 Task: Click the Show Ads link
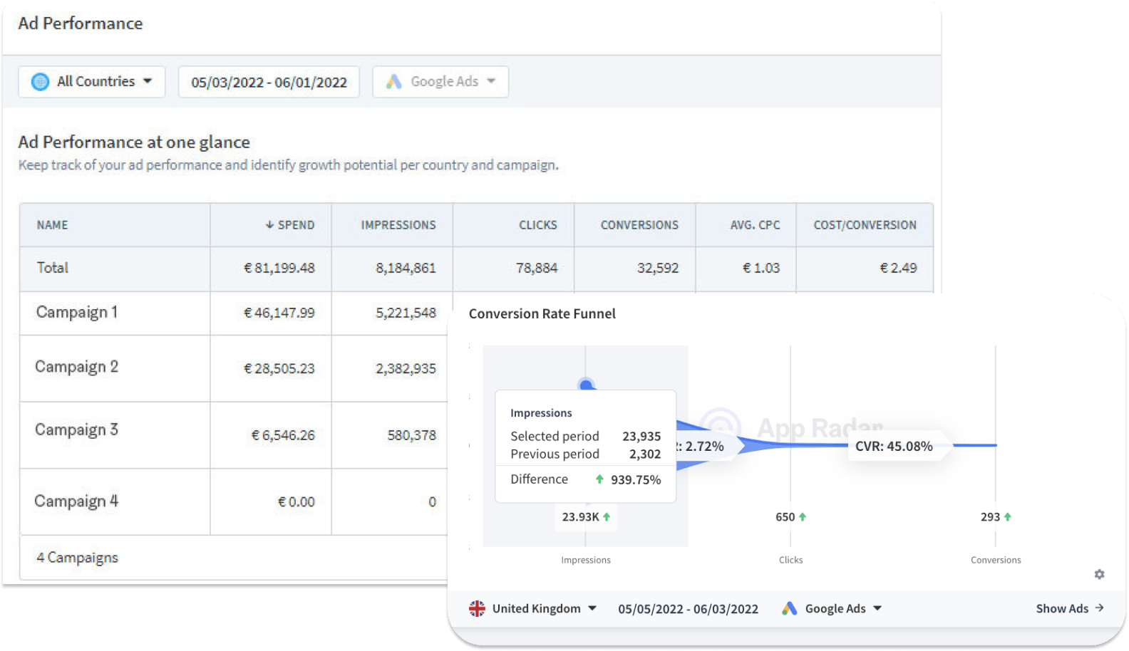(1061, 608)
